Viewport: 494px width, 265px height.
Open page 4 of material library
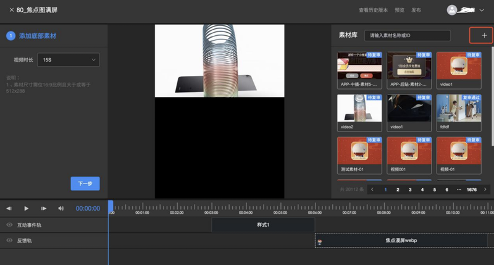coord(422,190)
